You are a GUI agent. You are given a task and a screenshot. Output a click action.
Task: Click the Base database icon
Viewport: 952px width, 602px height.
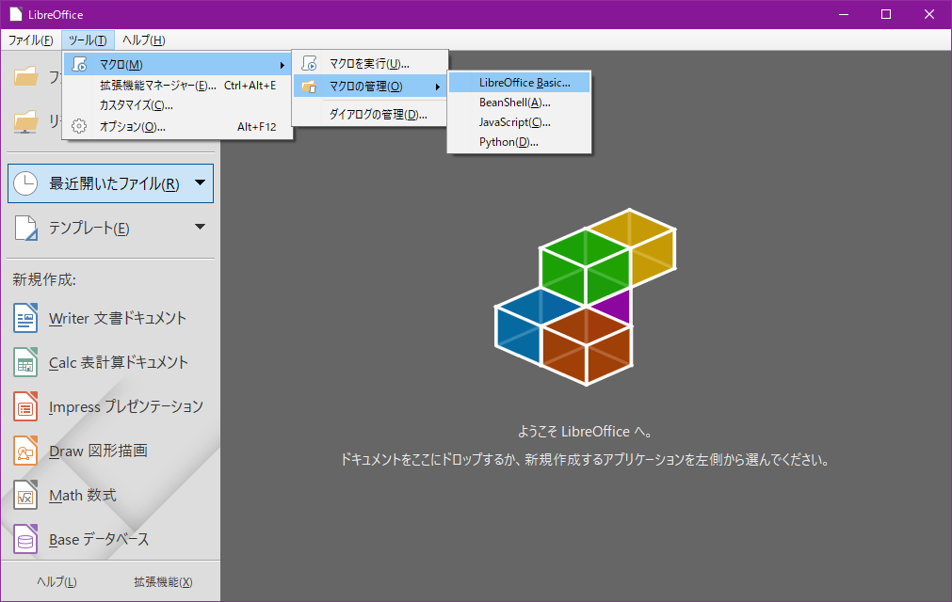(x=25, y=540)
